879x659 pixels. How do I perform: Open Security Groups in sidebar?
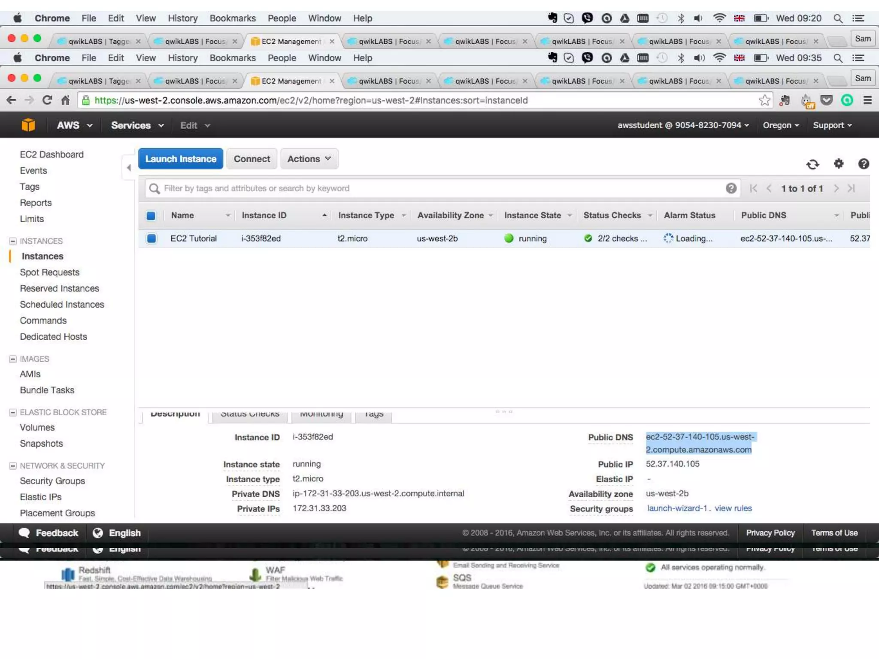52,481
